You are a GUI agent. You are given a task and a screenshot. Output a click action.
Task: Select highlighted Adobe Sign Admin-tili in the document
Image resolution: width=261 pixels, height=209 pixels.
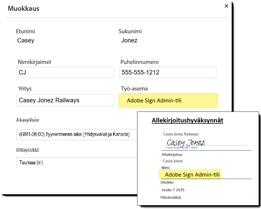click(192, 175)
